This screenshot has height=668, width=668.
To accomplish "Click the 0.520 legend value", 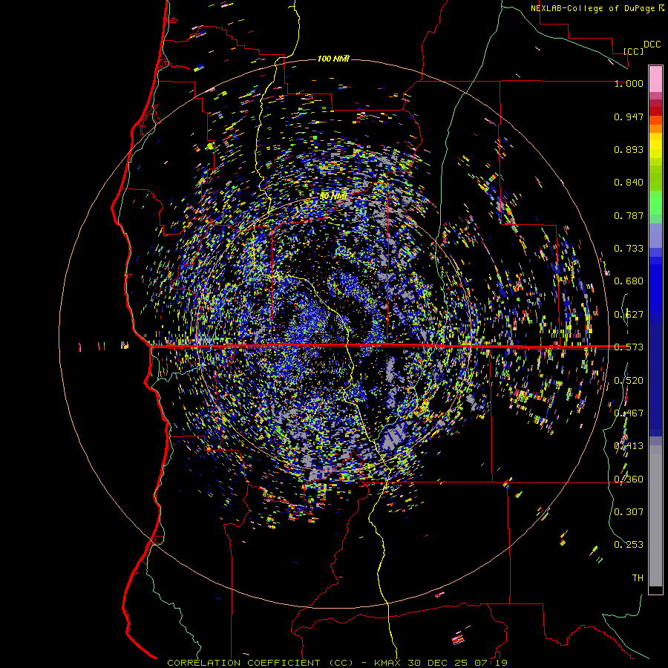I will point(629,380).
